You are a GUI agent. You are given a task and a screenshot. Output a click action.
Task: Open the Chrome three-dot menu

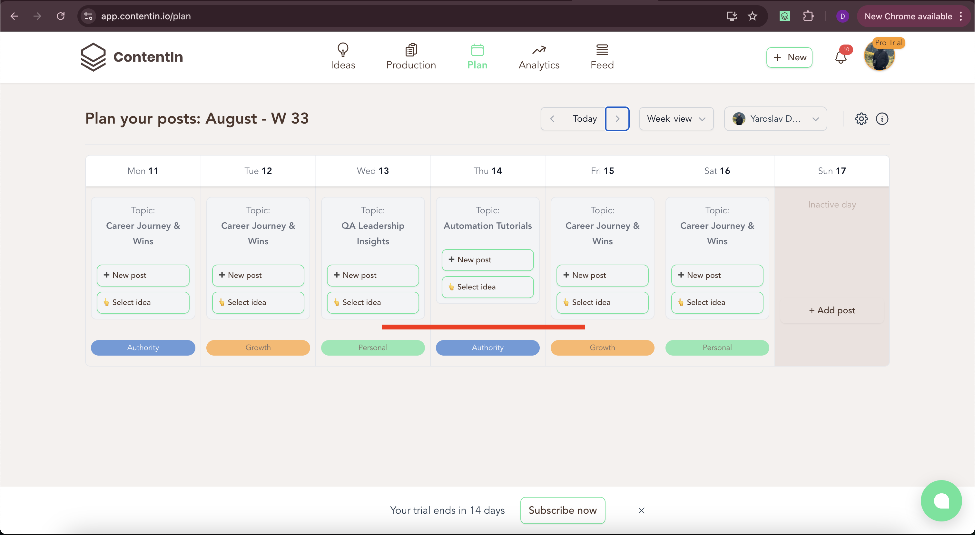[960, 16]
